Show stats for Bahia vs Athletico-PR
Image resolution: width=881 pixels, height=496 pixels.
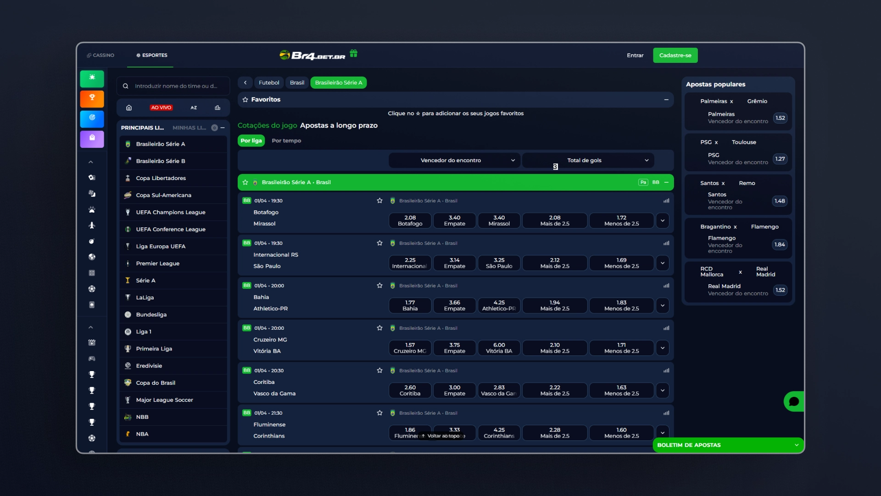click(666, 286)
